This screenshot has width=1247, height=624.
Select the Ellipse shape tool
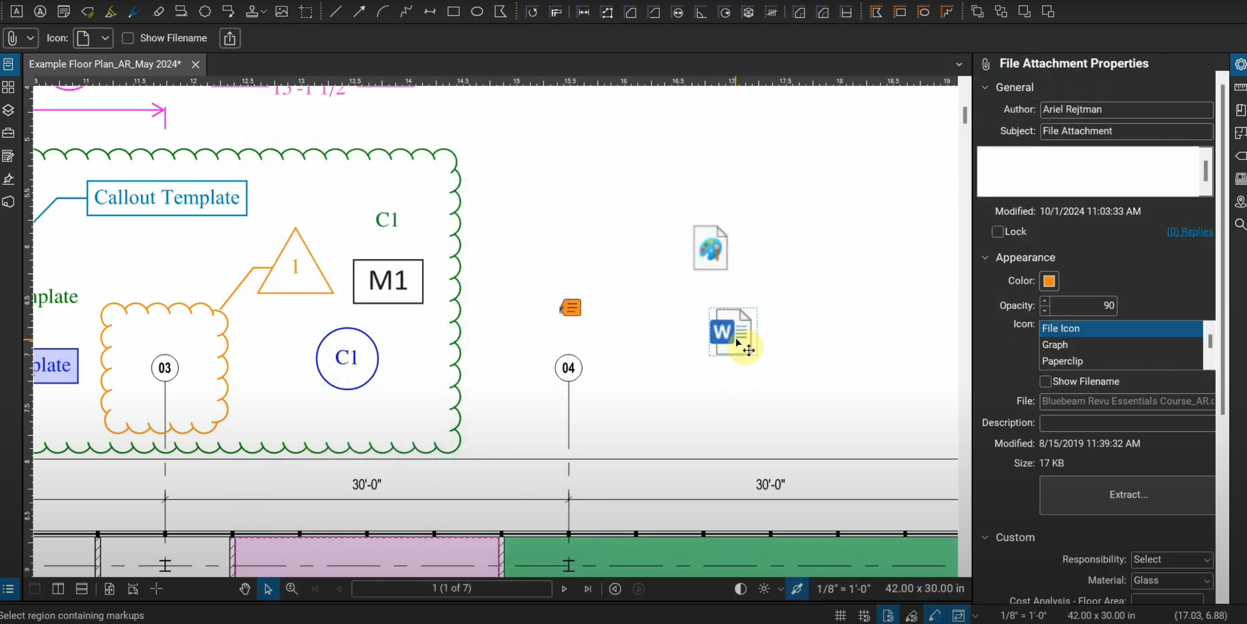pos(476,11)
